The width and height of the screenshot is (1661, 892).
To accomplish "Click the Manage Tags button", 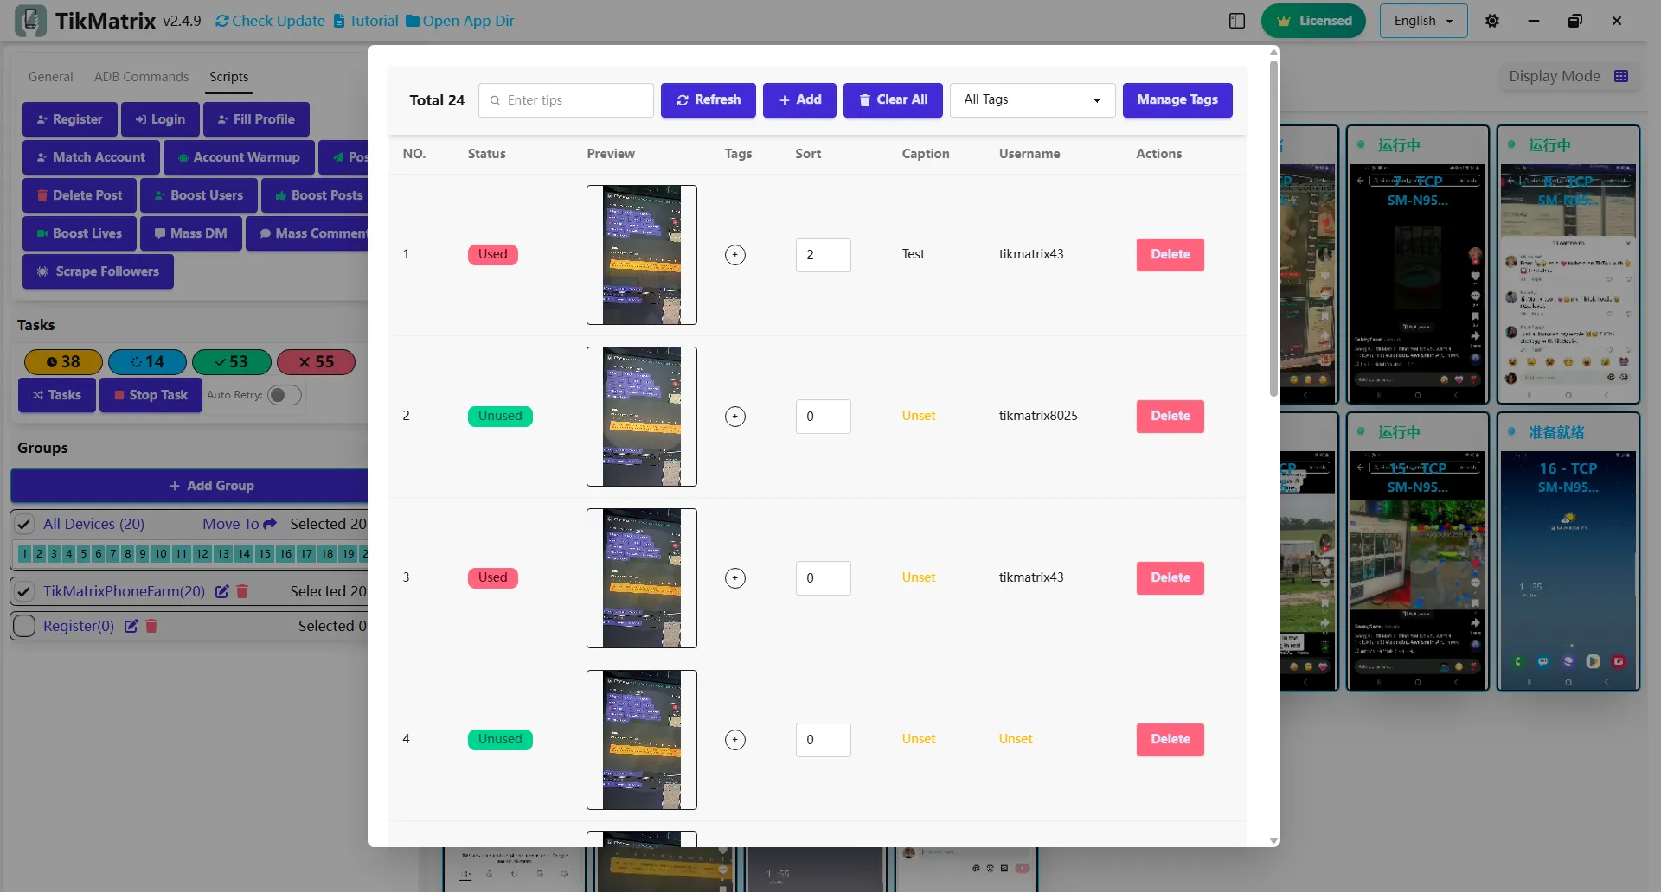I will tap(1177, 100).
